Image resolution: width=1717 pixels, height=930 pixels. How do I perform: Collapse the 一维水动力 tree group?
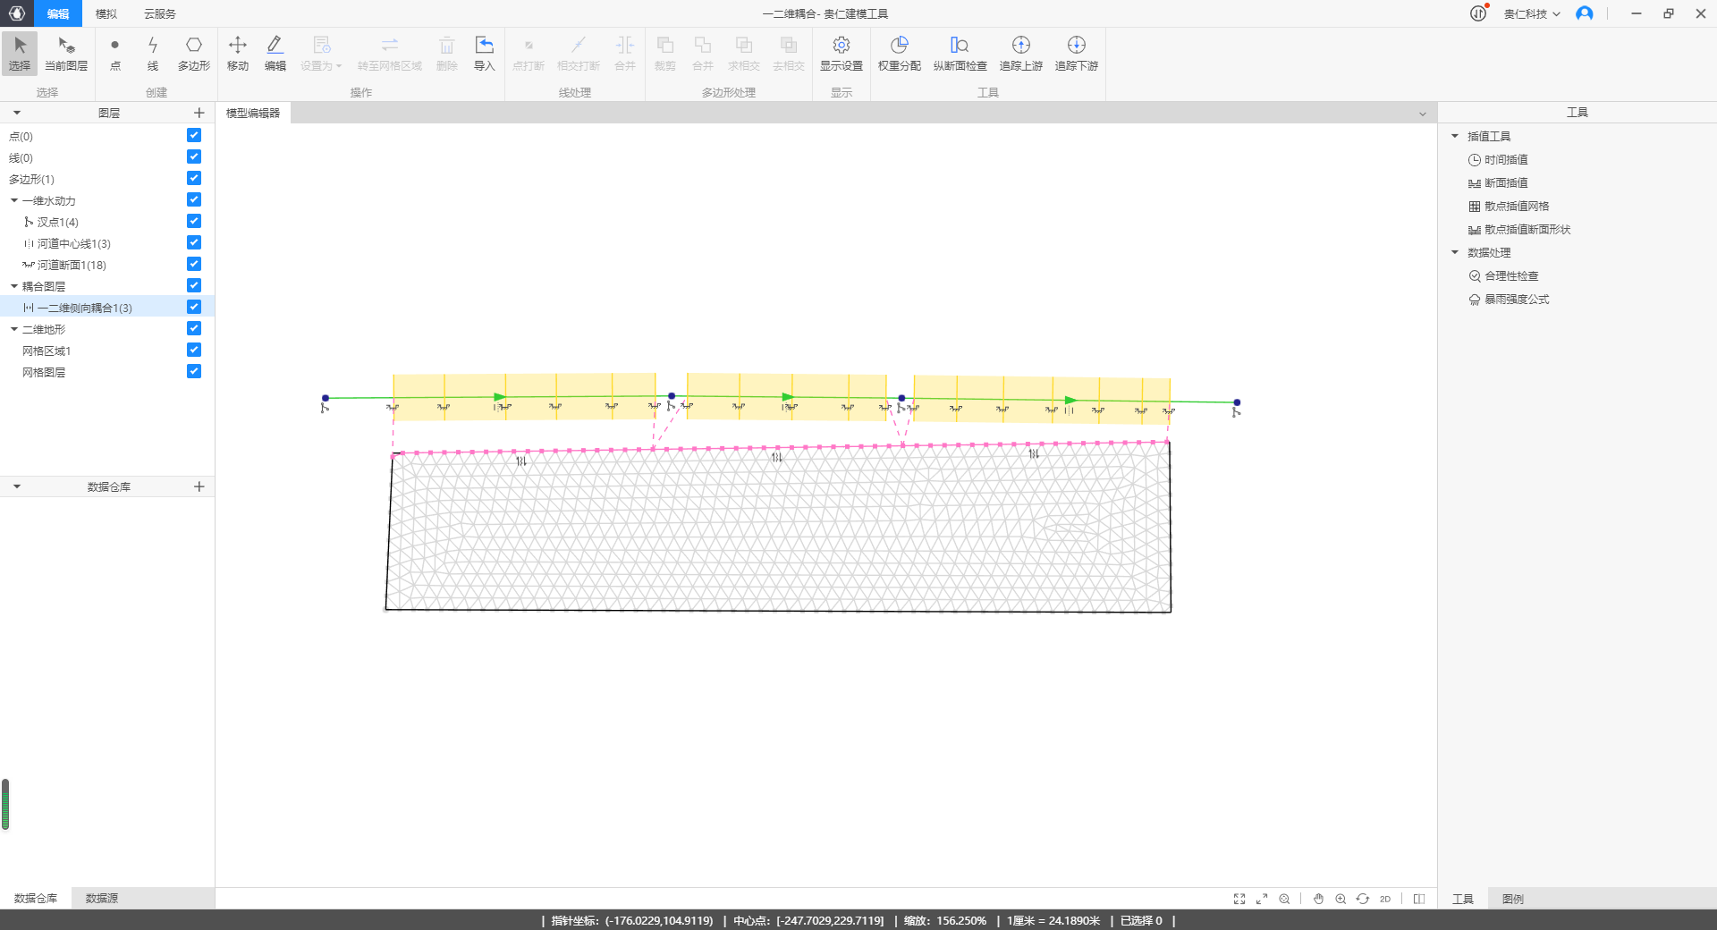(14, 201)
